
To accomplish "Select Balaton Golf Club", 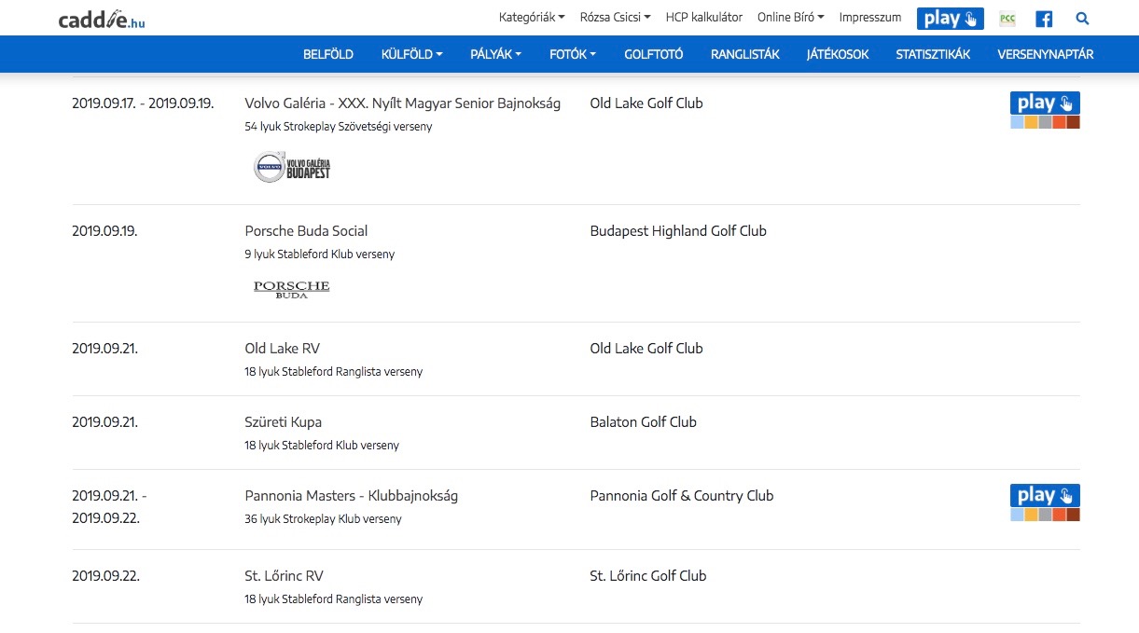I will coord(644,422).
